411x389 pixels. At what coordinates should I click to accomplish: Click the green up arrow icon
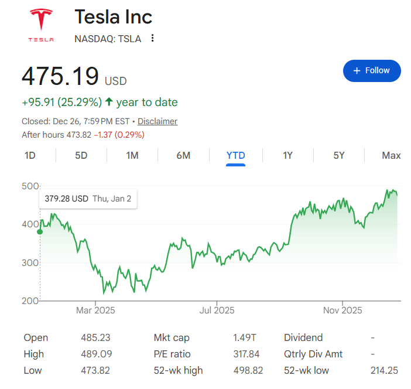point(108,102)
